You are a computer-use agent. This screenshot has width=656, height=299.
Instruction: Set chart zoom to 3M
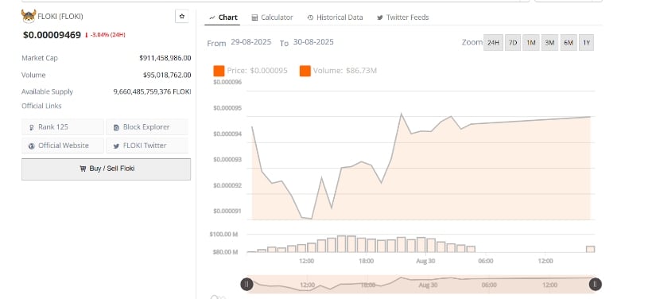coord(549,43)
